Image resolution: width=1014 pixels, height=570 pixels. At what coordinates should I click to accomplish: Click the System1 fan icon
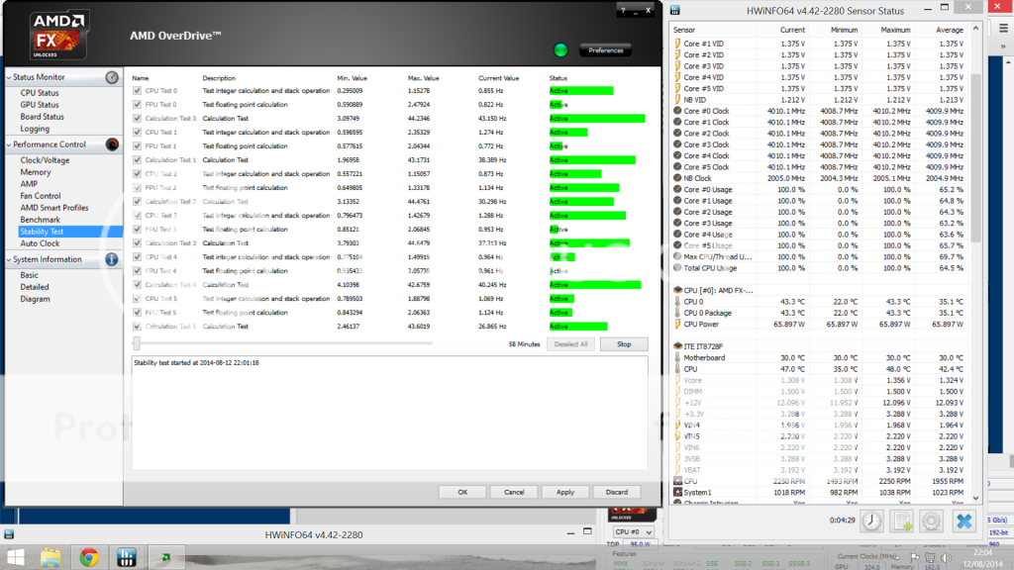point(677,492)
